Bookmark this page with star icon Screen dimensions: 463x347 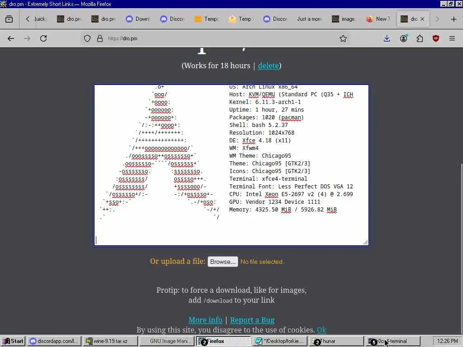[x=343, y=38]
